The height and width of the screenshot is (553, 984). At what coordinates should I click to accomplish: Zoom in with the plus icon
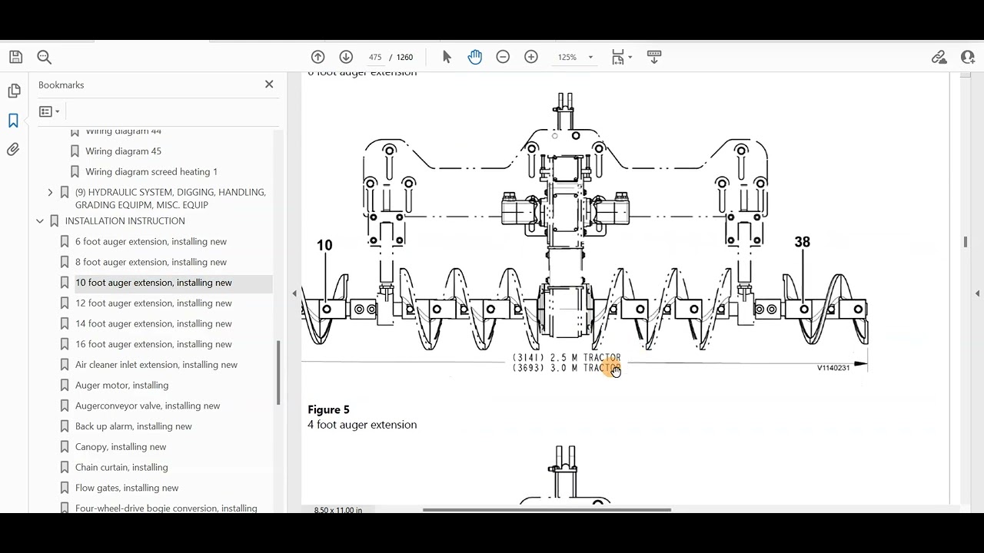[531, 57]
